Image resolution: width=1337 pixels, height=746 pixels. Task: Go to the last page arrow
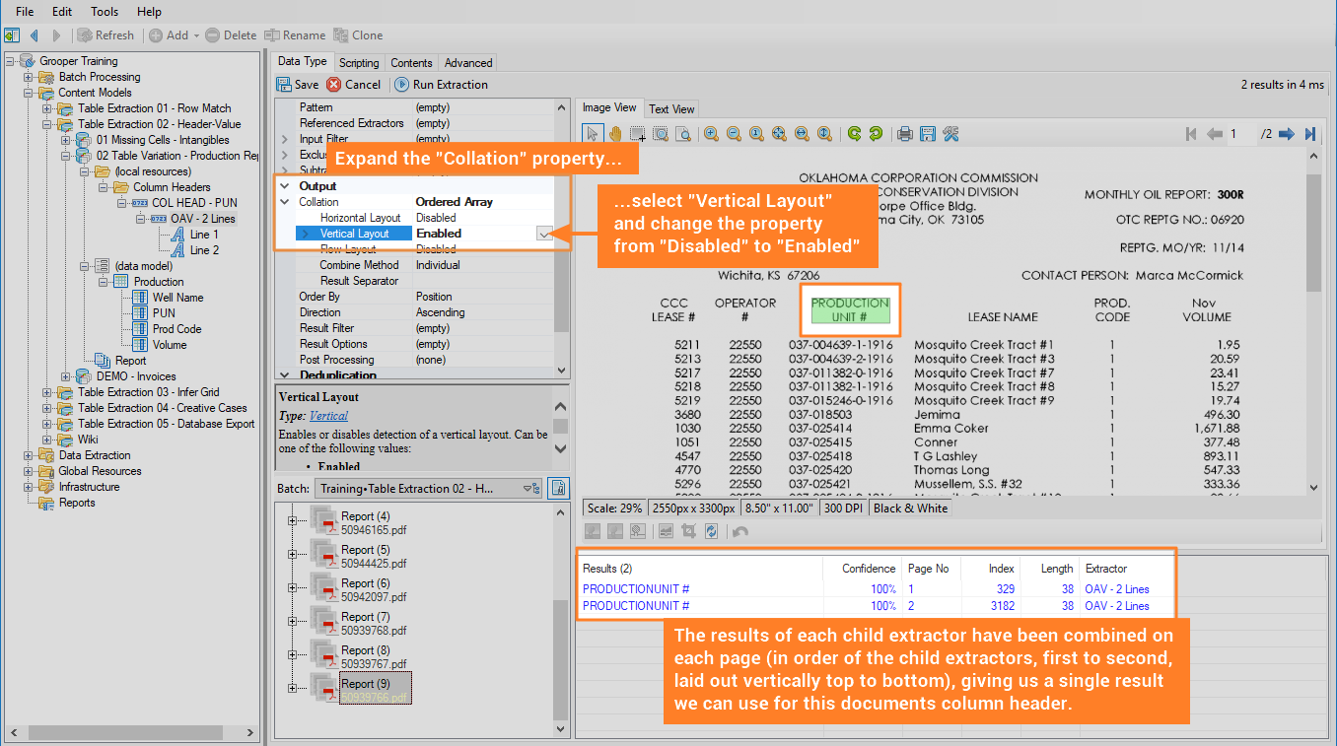[x=1310, y=134]
